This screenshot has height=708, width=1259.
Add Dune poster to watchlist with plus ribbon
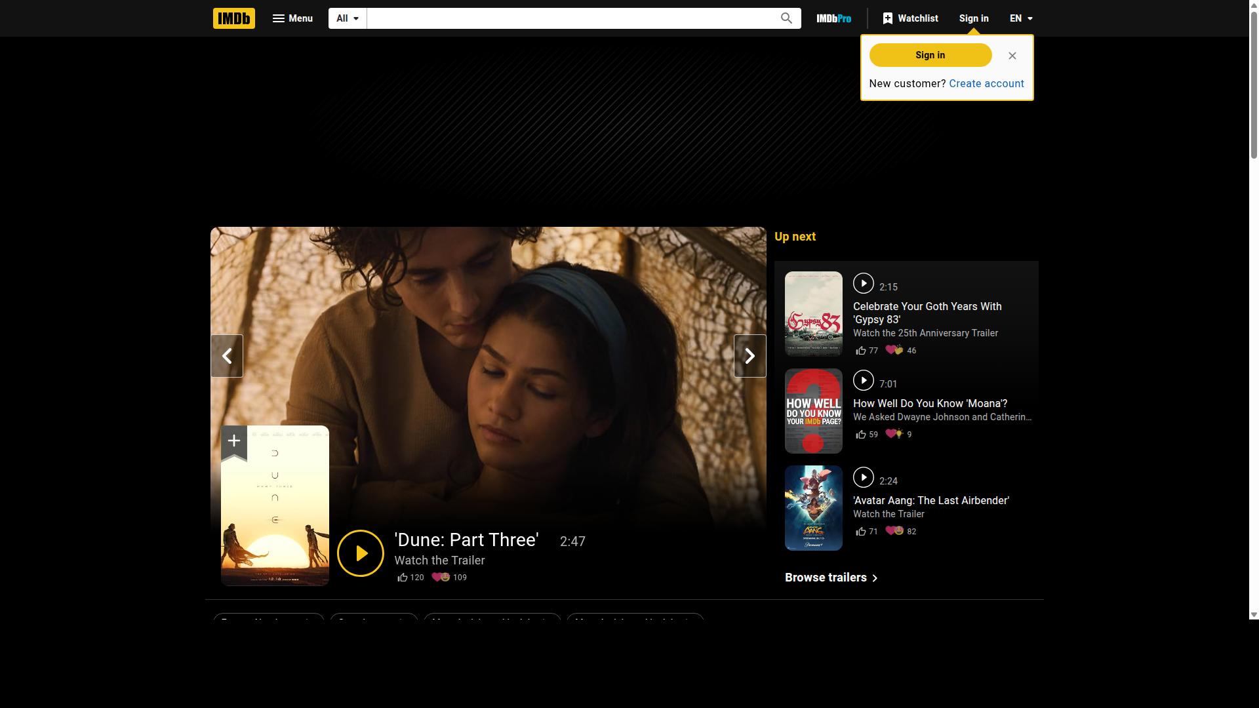233,442
